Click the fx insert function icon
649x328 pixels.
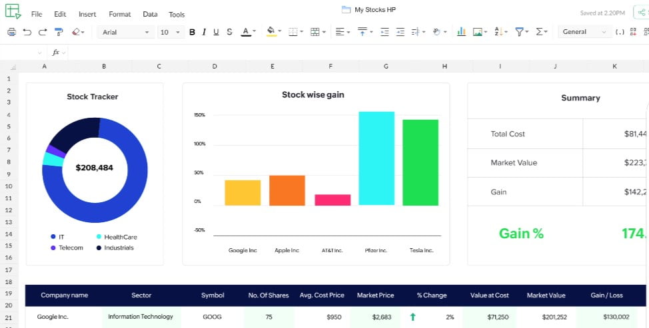[55, 53]
